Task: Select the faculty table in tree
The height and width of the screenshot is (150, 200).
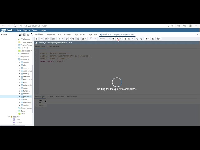Action: (26, 88)
